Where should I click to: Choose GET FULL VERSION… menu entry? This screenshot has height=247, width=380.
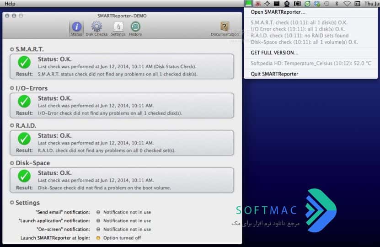pyautogui.click(x=310, y=53)
